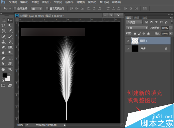
Task: Hide the 背景 layer with its eye icon
Action: [x=128, y=49]
